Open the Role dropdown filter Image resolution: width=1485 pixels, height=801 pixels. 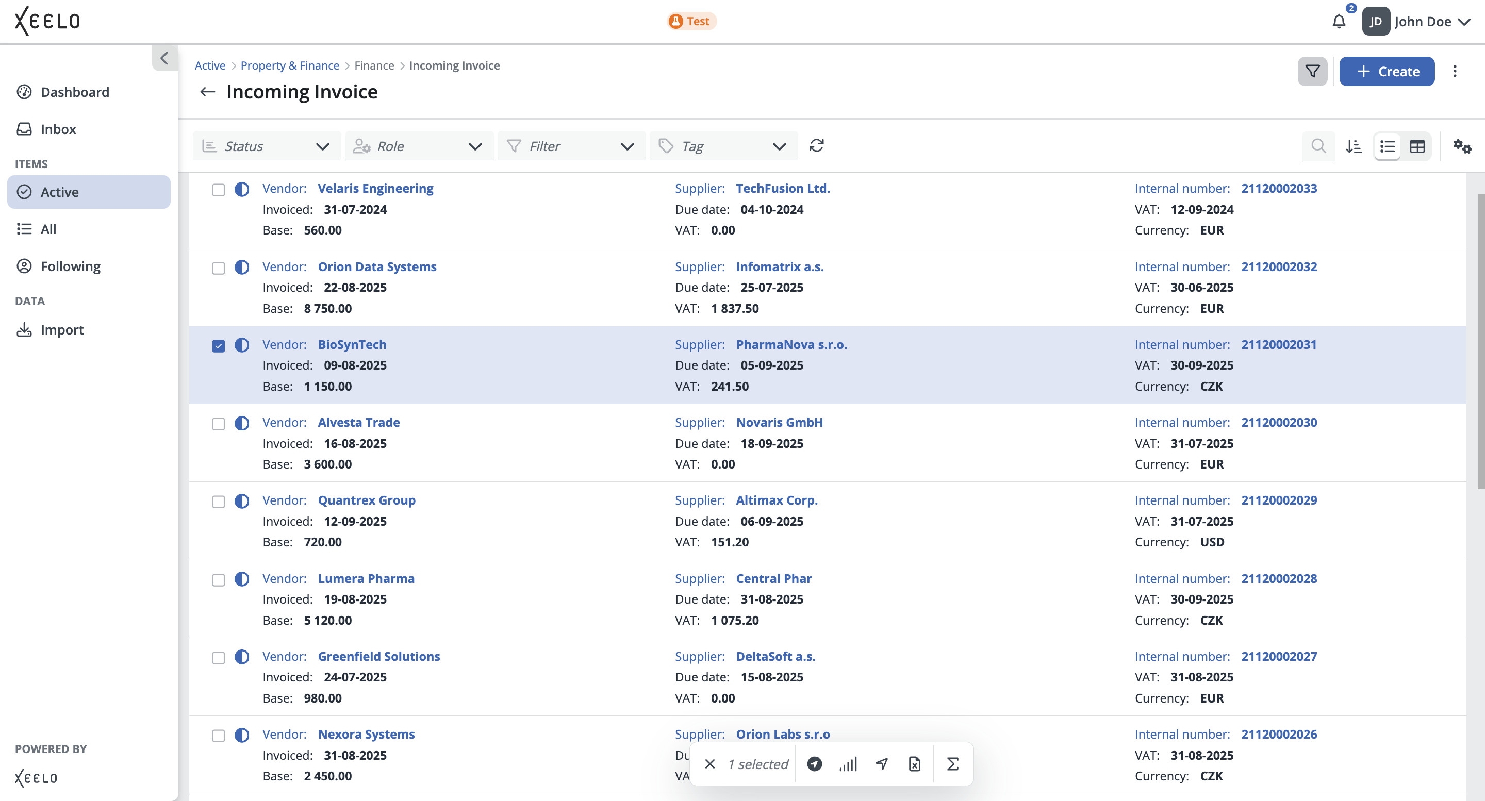point(419,146)
